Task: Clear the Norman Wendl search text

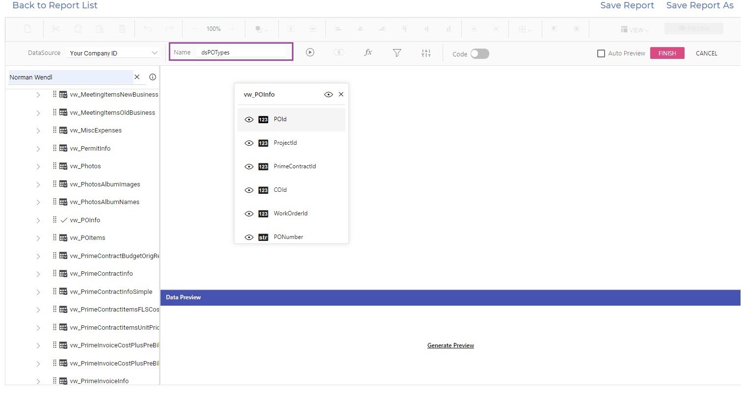Action: pos(137,77)
